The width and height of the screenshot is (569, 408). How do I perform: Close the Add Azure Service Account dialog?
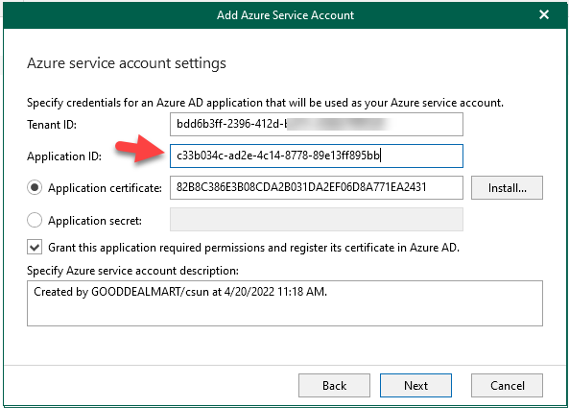(x=544, y=15)
